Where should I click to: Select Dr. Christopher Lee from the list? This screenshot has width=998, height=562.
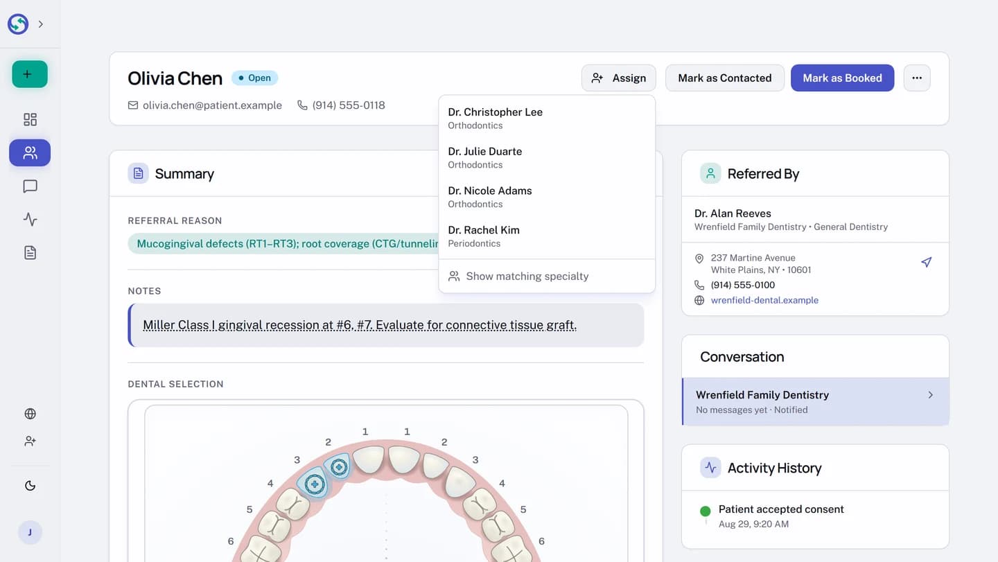(547, 118)
